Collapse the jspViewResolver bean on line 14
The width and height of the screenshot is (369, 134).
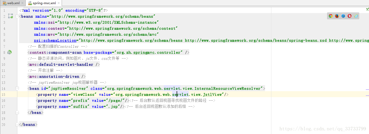17,89
